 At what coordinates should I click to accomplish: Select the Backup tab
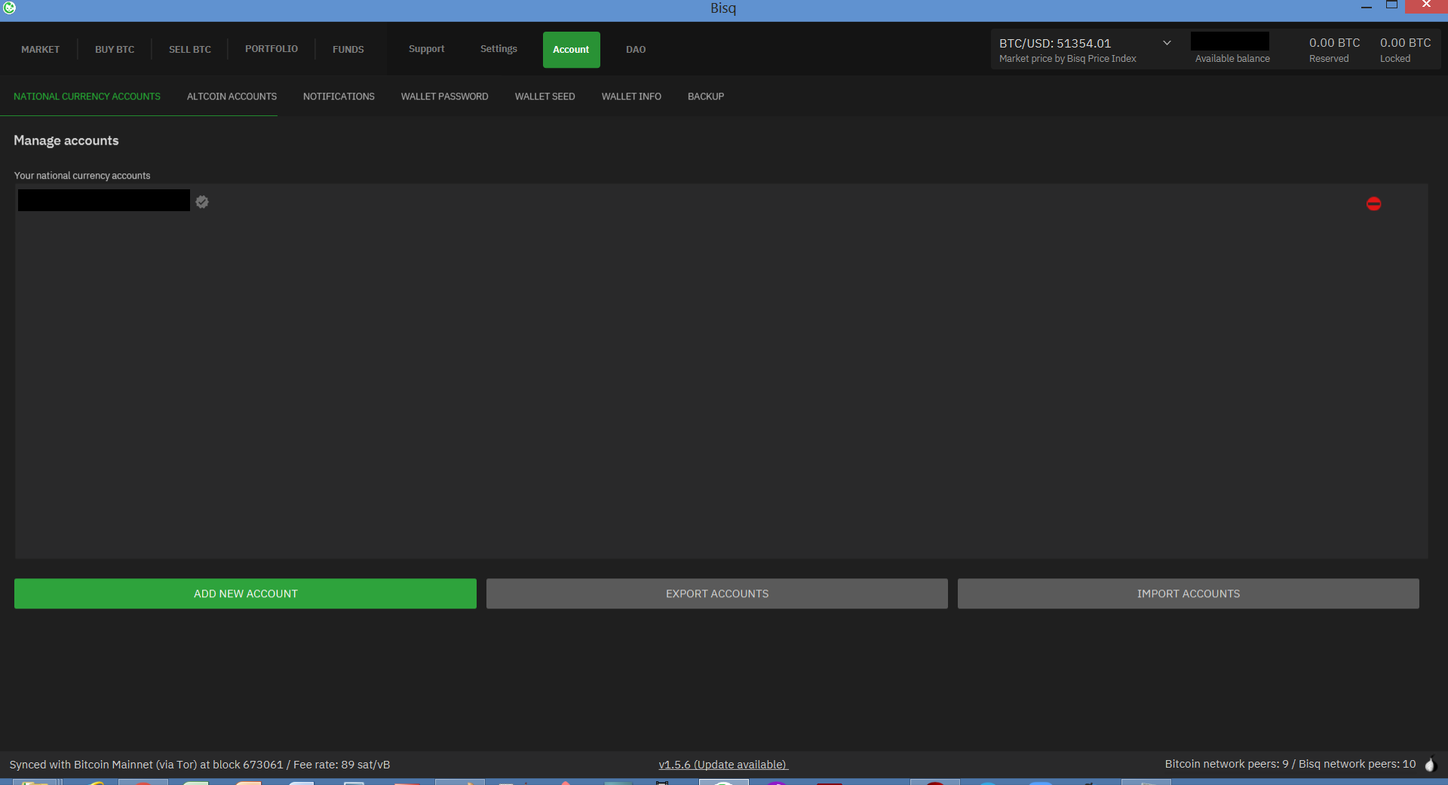click(705, 97)
